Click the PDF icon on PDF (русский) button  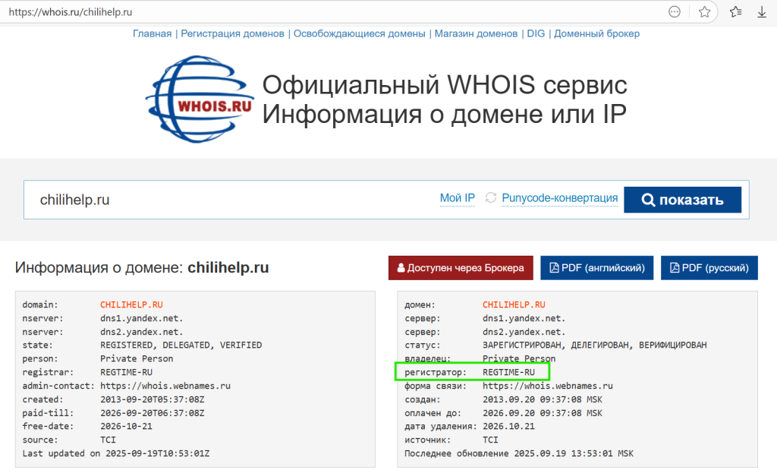[x=673, y=267]
